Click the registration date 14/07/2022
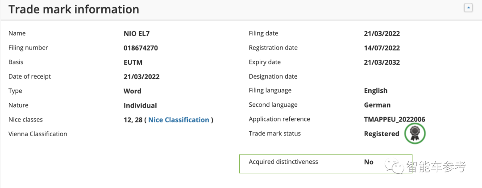 click(x=382, y=48)
